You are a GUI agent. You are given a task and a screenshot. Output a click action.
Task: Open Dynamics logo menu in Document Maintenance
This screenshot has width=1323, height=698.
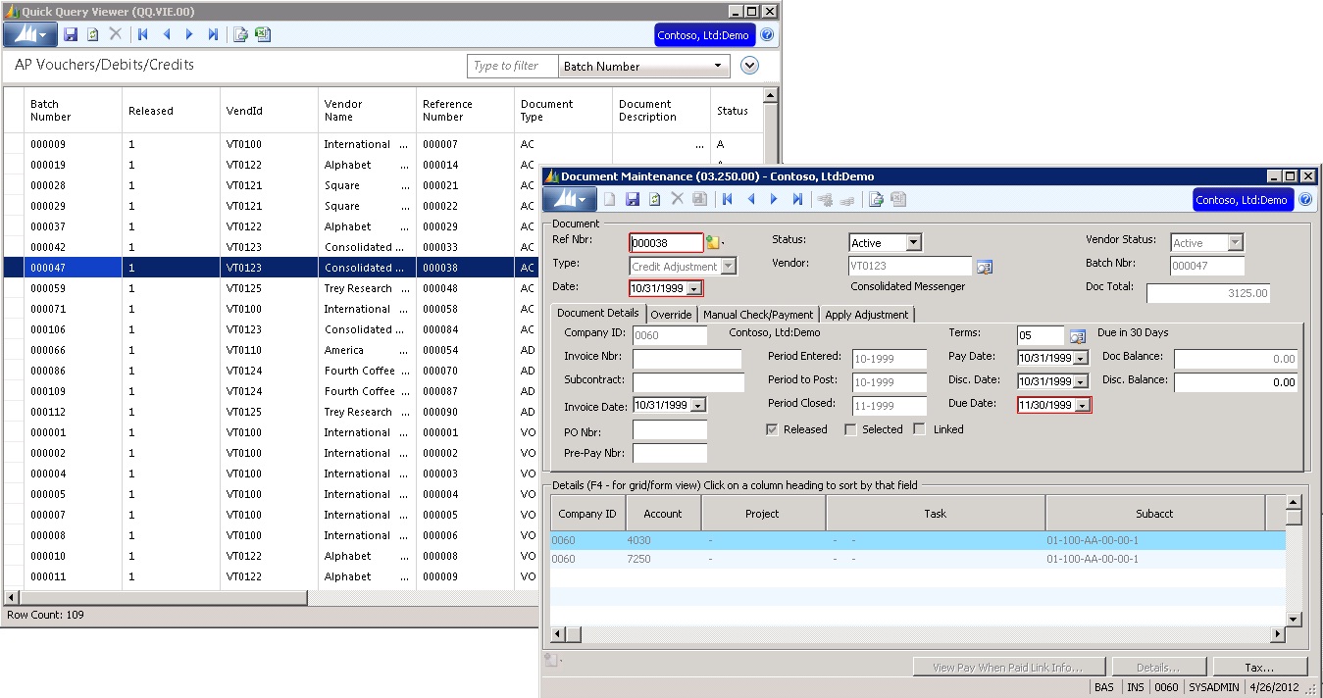tap(569, 199)
